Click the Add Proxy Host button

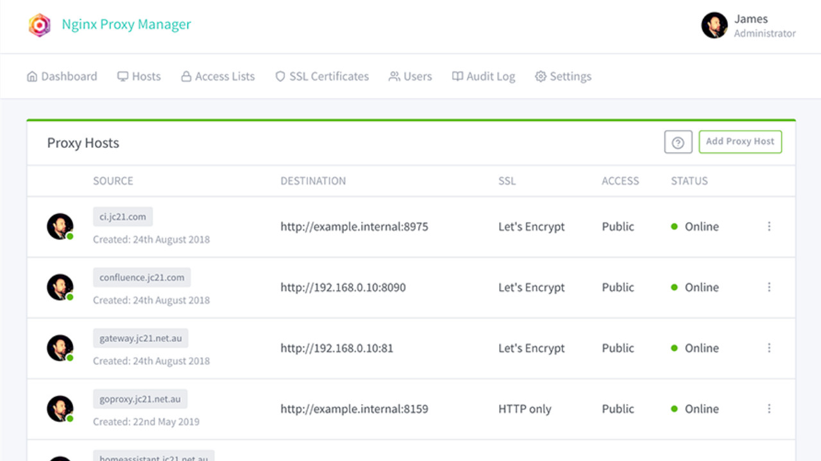[740, 142]
